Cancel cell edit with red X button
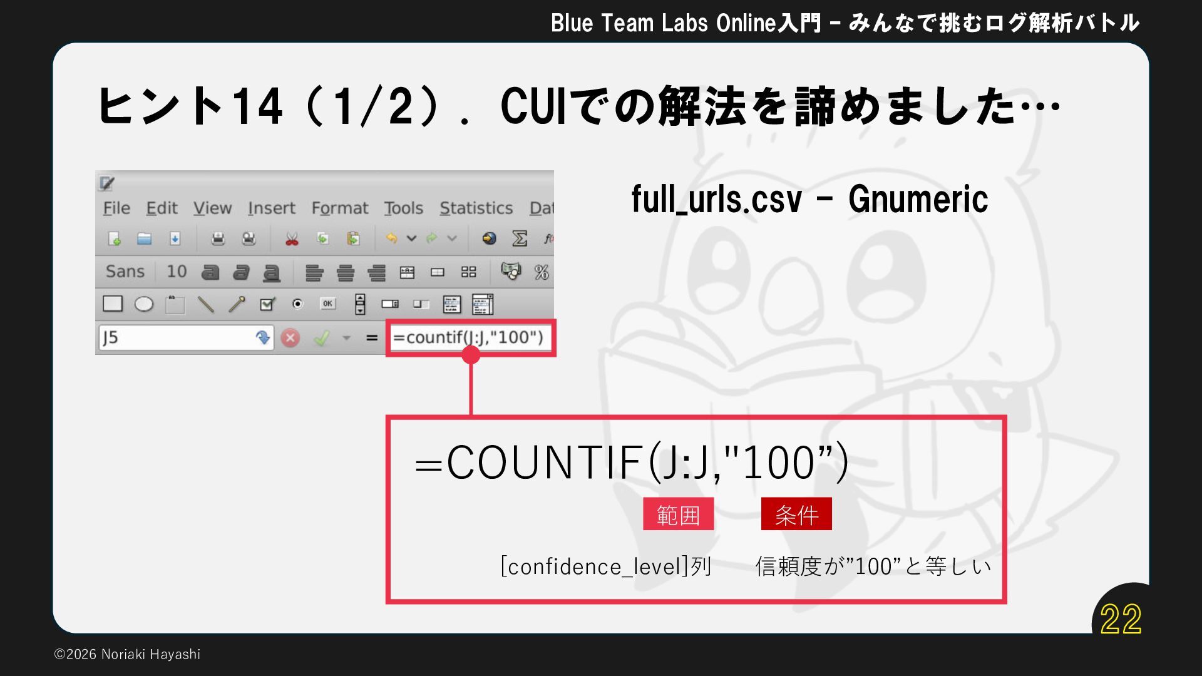Screen dimensions: 1202x676 (290, 338)
